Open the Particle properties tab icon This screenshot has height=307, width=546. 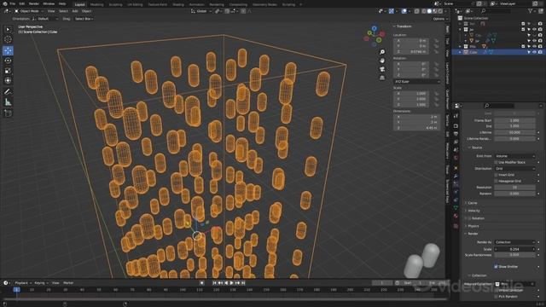point(456,184)
